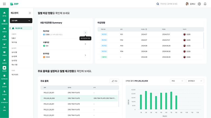Click chevron arrow for 수불마감 card
Screen dimensions: 211x118
click(85, 44)
